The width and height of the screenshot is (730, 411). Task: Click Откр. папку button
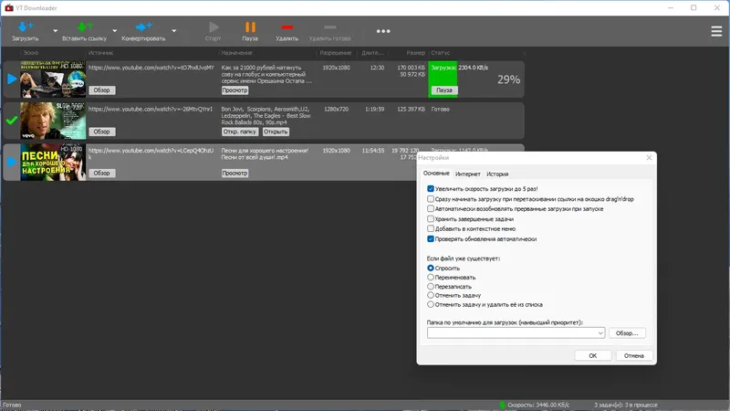click(x=240, y=132)
